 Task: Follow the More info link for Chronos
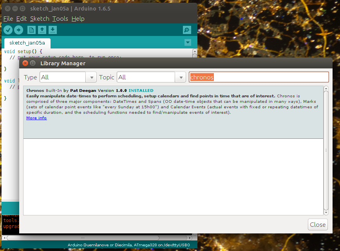point(36,118)
